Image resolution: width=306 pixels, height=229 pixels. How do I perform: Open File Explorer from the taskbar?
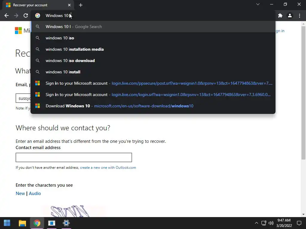[x=22, y=223]
